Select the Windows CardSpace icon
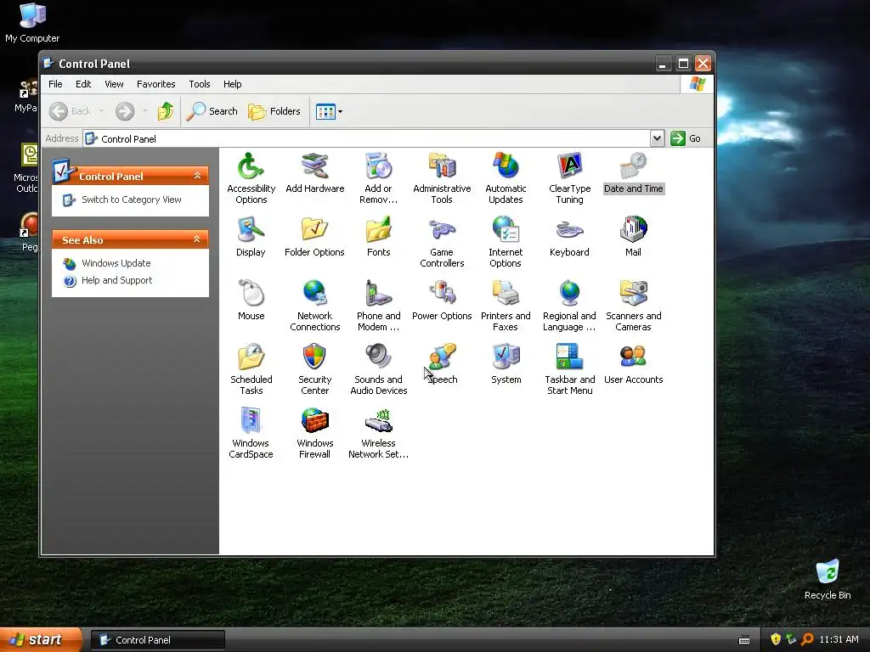Image resolution: width=870 pixels, height=652 pixels. 251,421
